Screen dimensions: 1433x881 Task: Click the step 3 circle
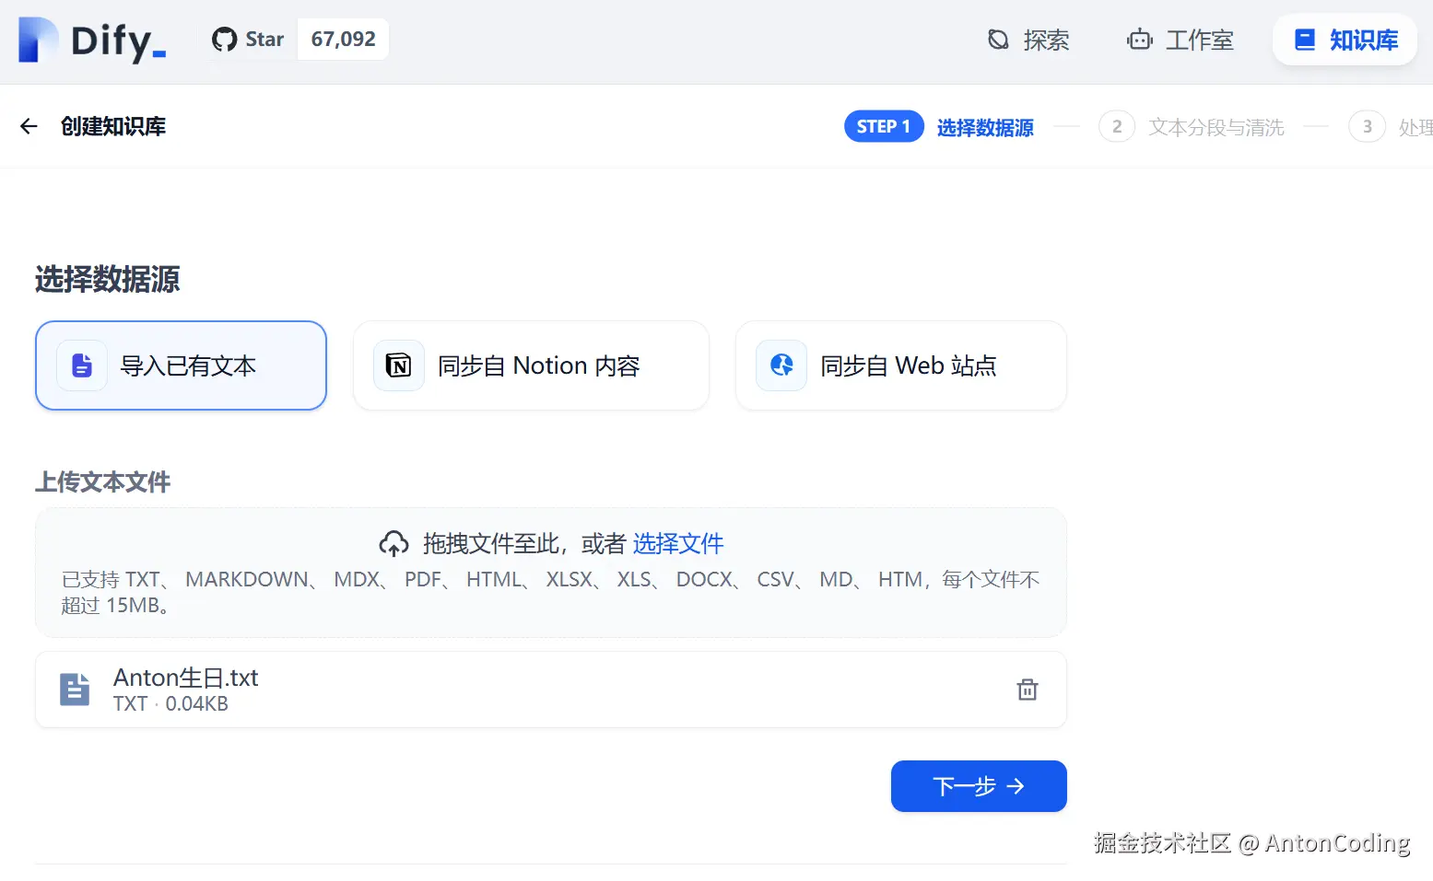coord(1368,127)
